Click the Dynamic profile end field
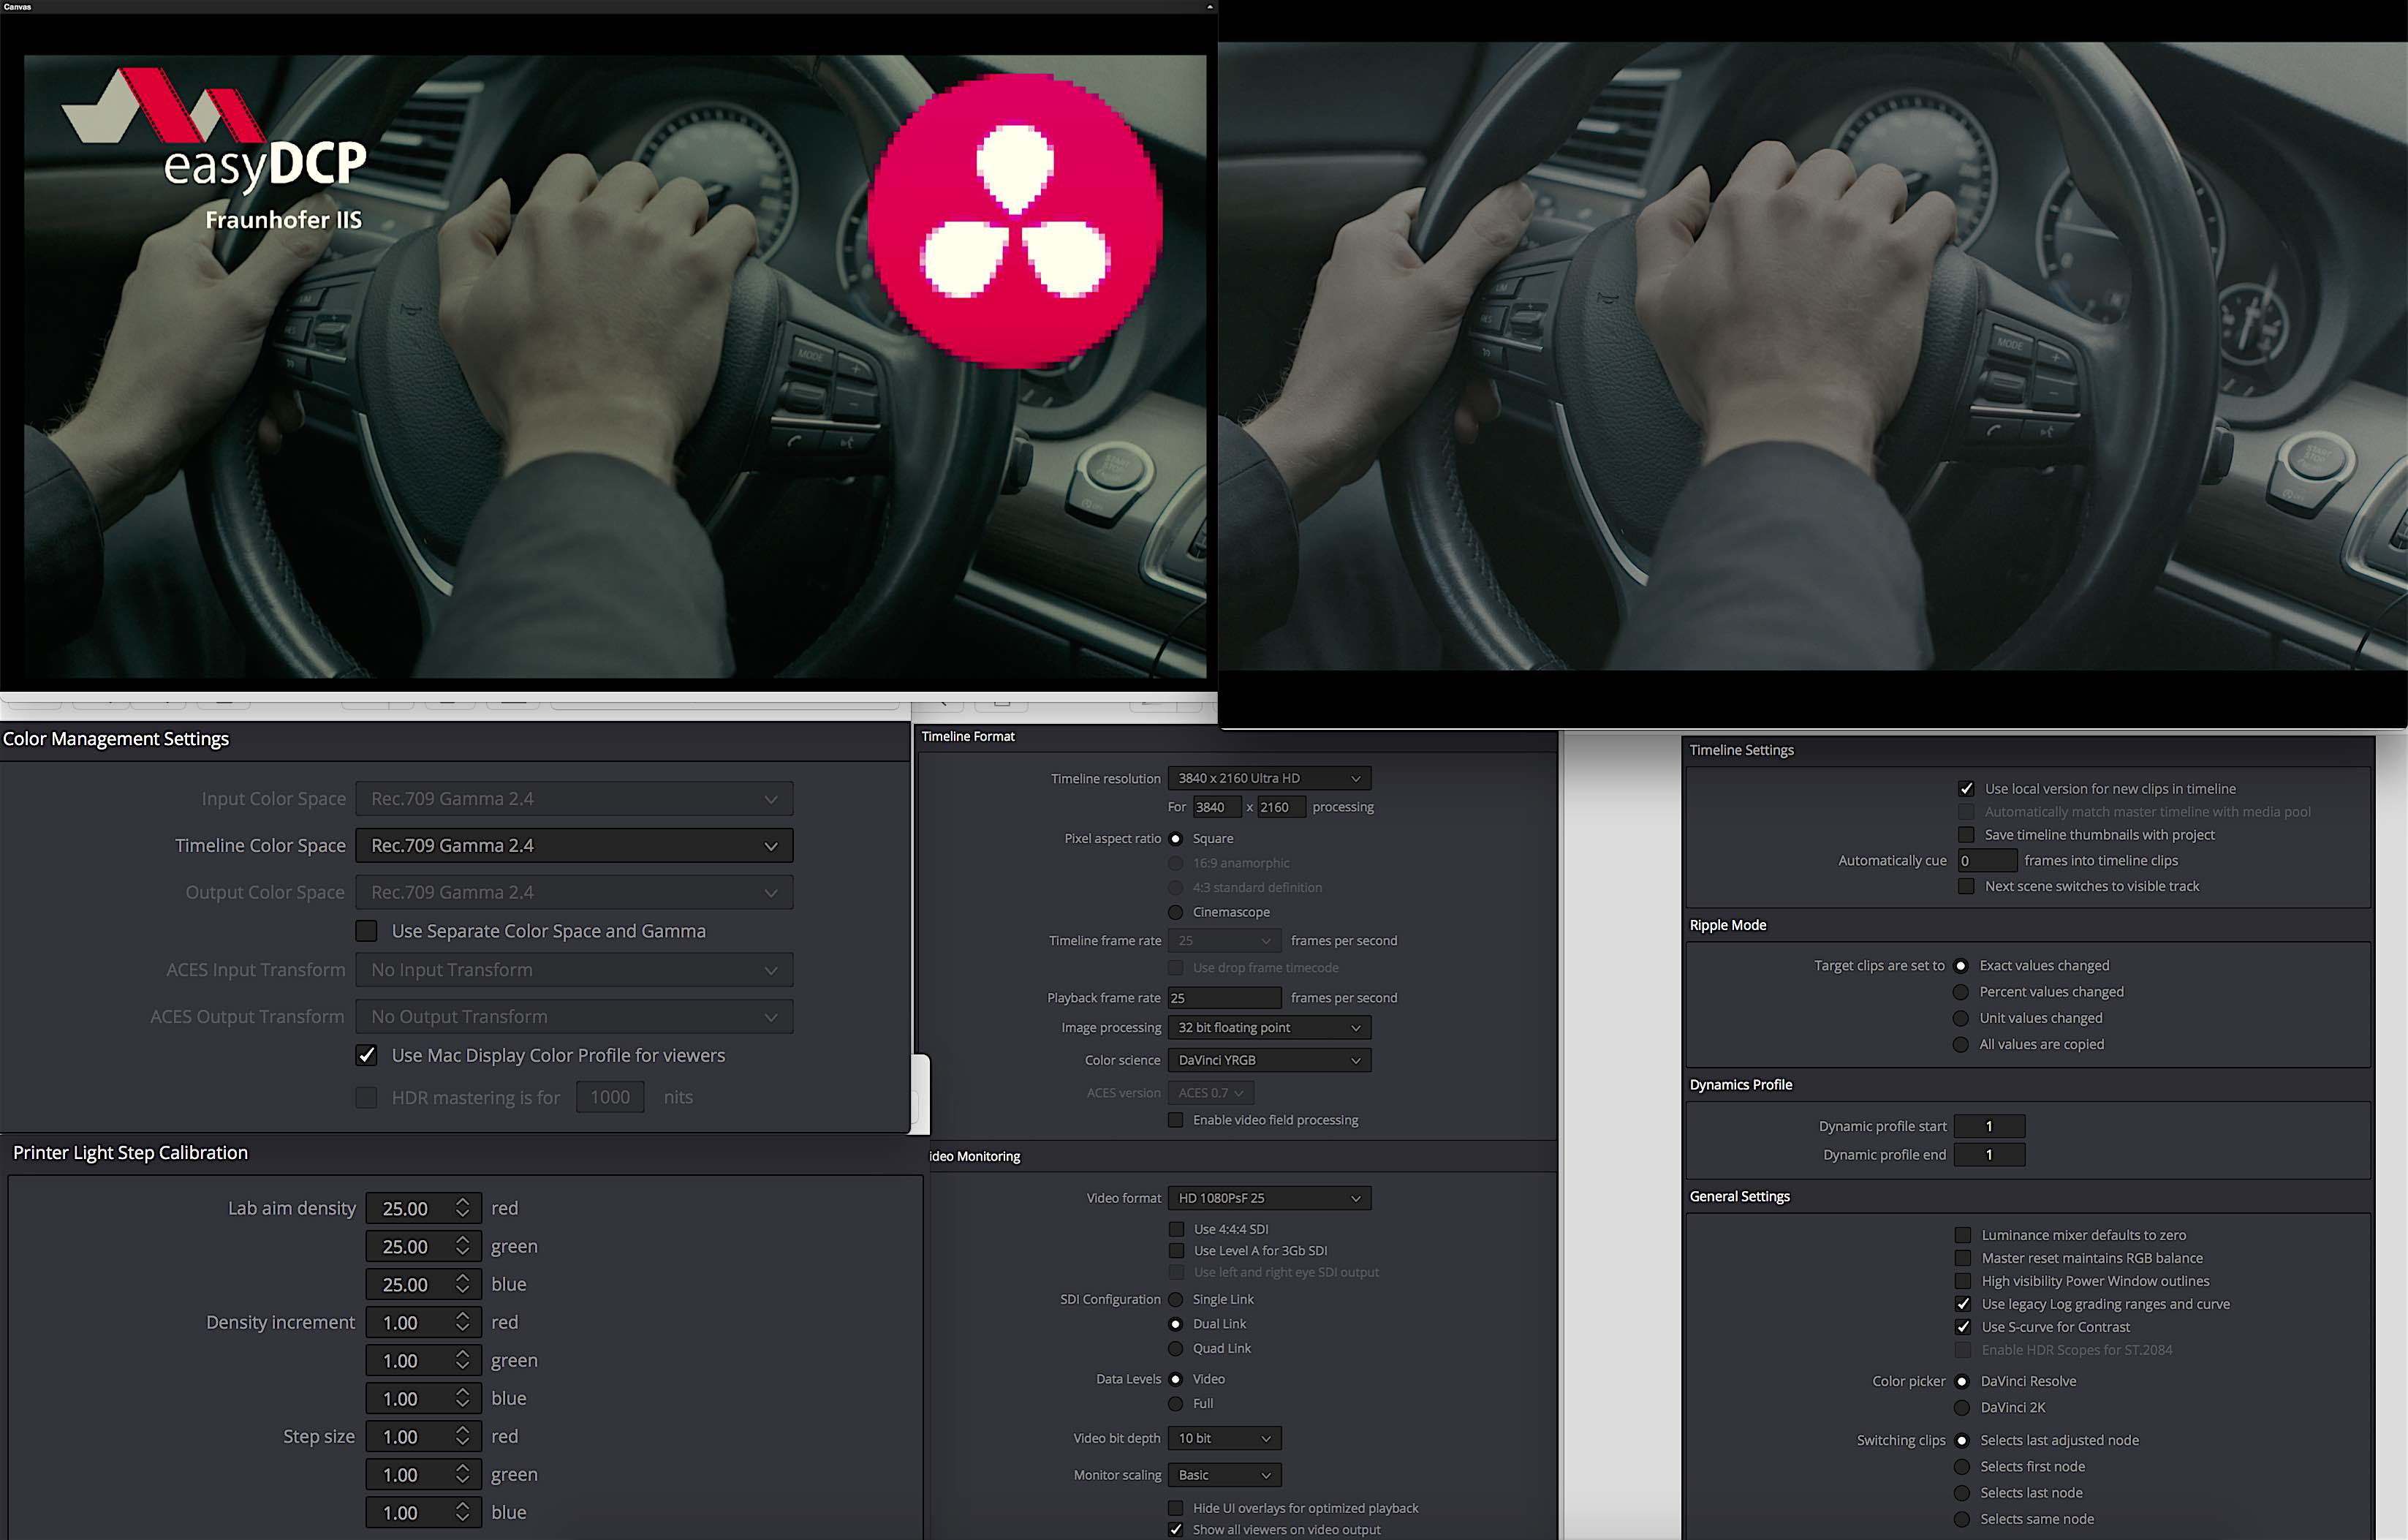The image size is (2408, 1540). click(1990, 1154)
